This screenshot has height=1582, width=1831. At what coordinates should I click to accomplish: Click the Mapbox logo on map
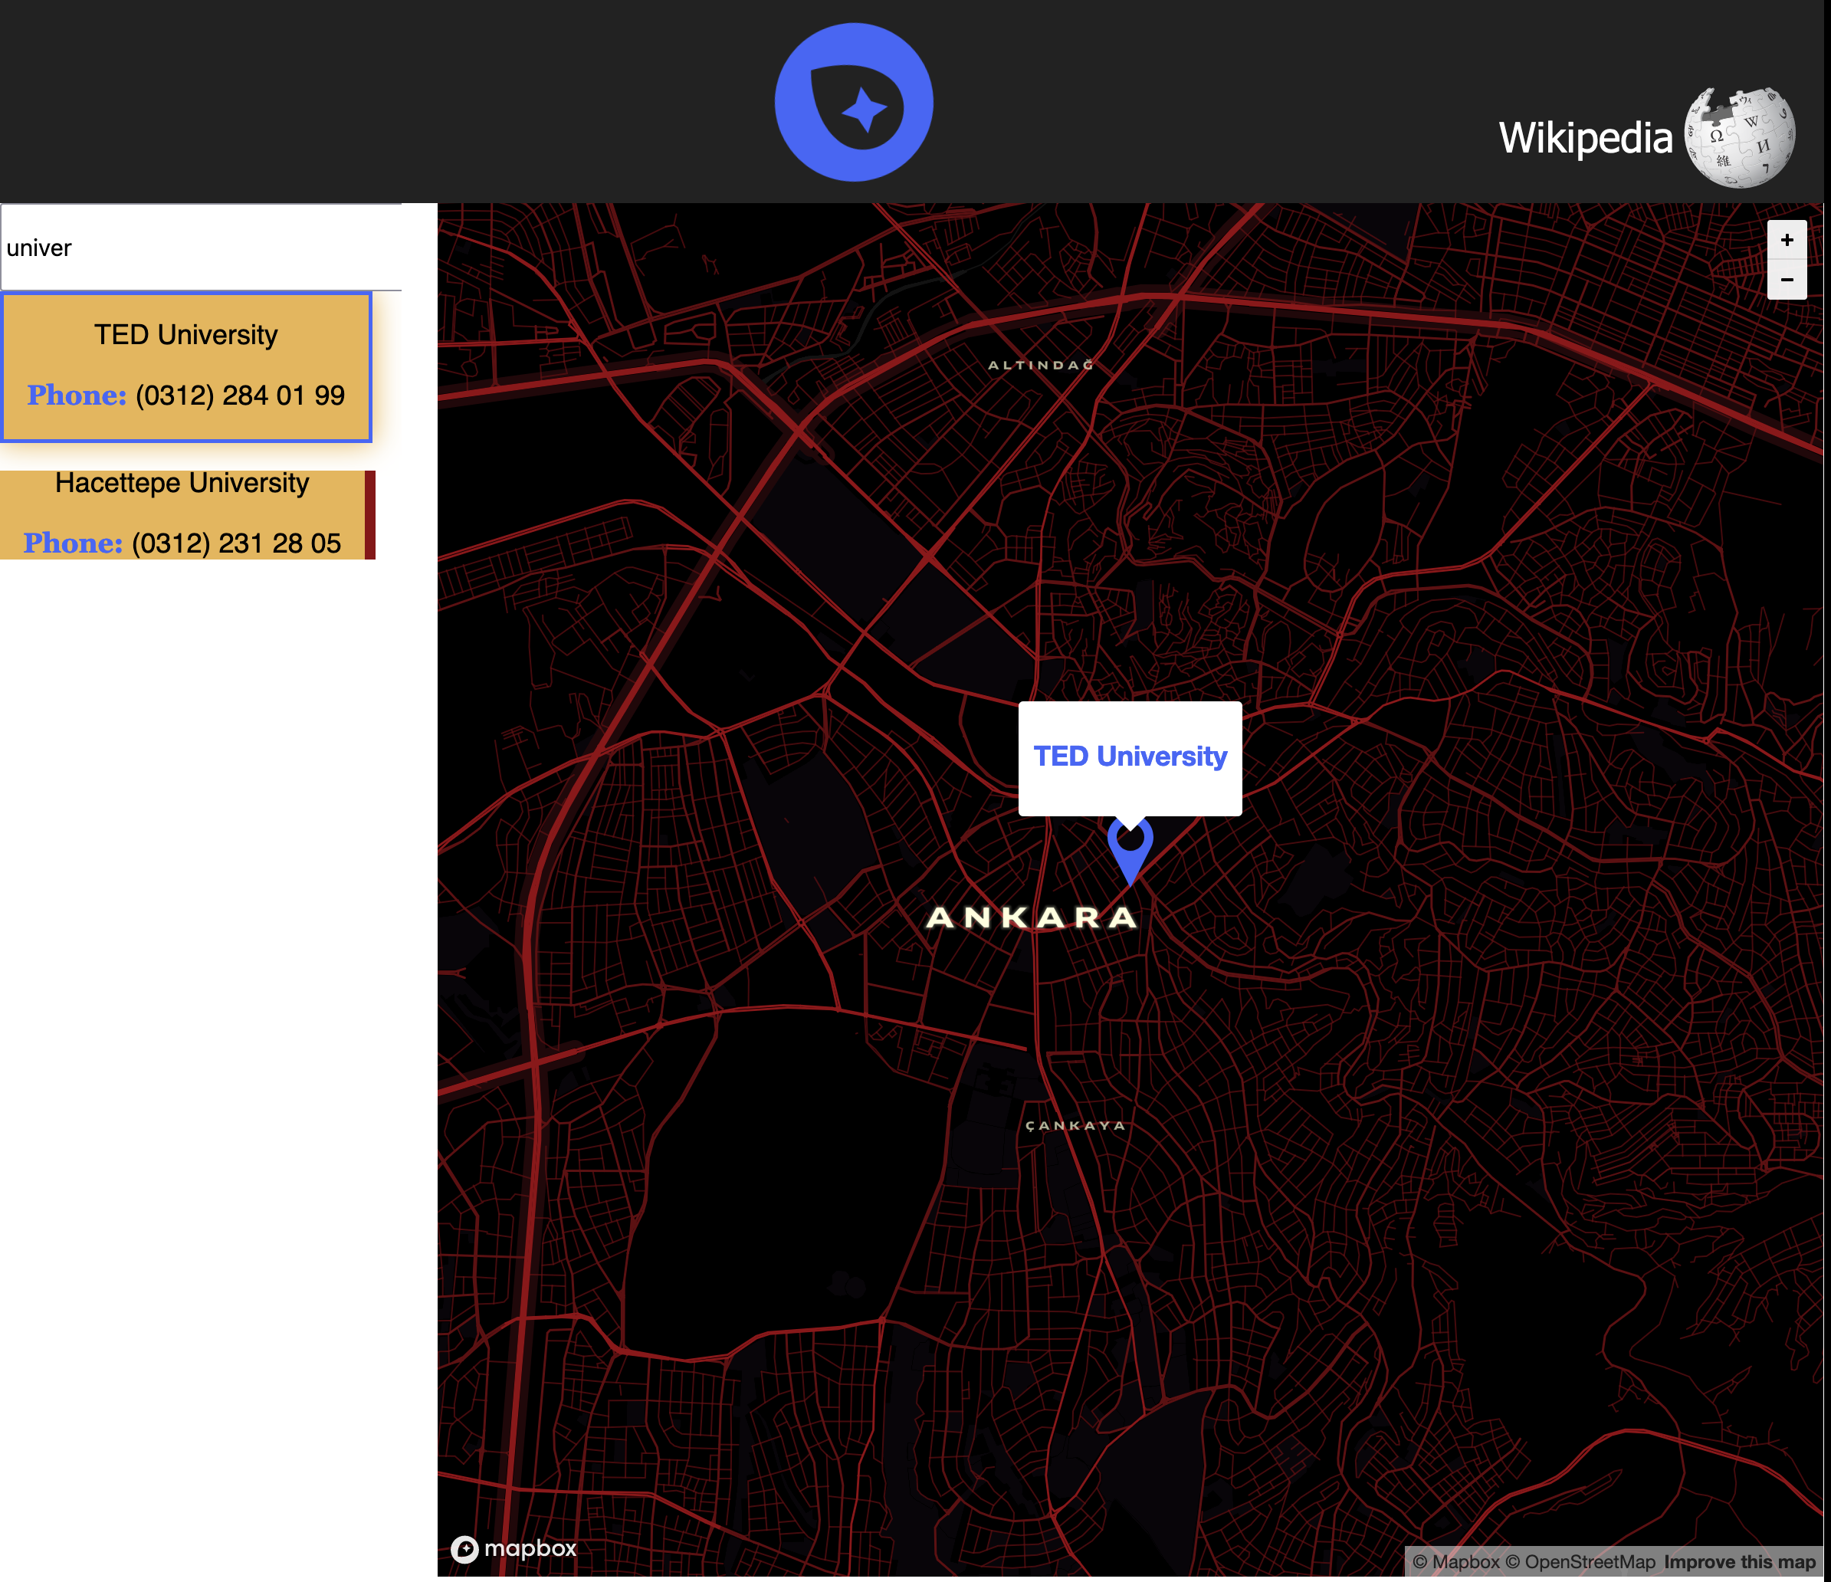(x=514, y=1548)
